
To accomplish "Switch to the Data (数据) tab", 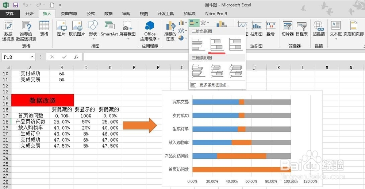I will click(108, 14).
